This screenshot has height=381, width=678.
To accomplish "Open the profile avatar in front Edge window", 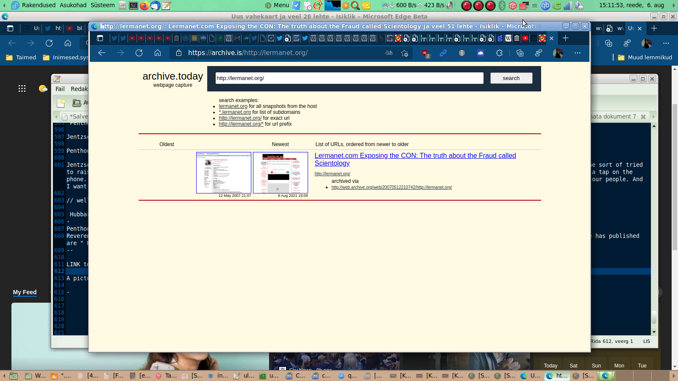I will (x=558, y=53).
